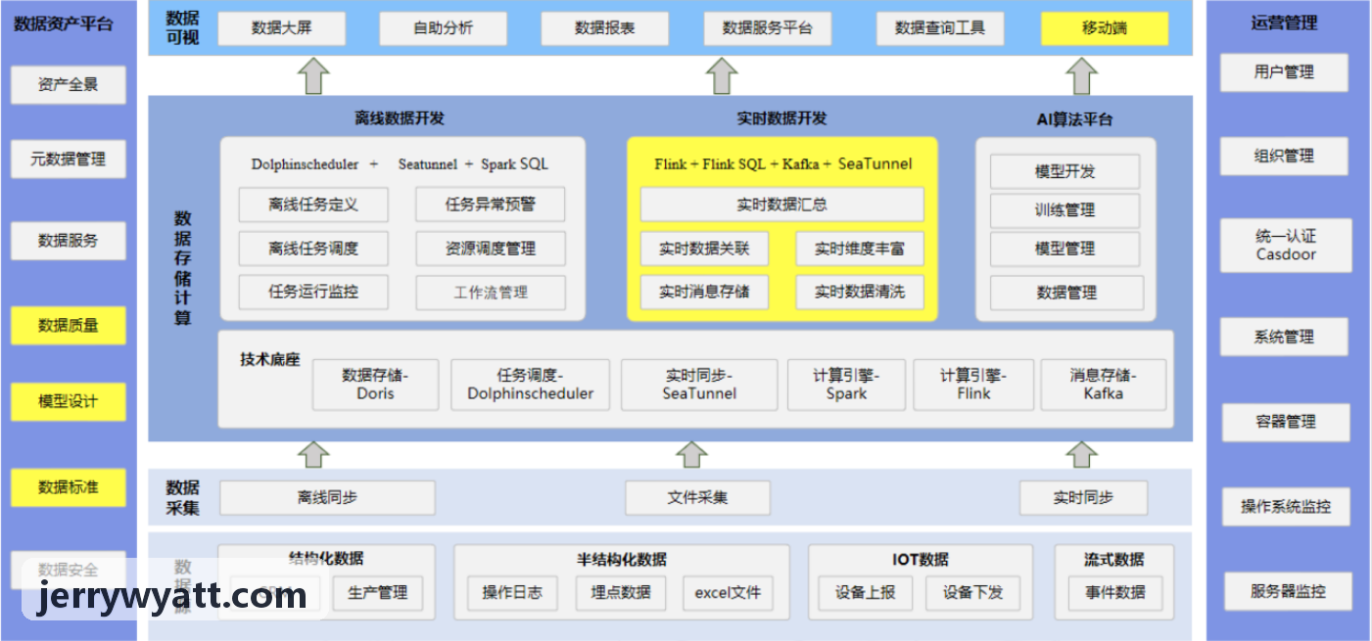Open the 服务器监控 box

tap(1288, 591)
